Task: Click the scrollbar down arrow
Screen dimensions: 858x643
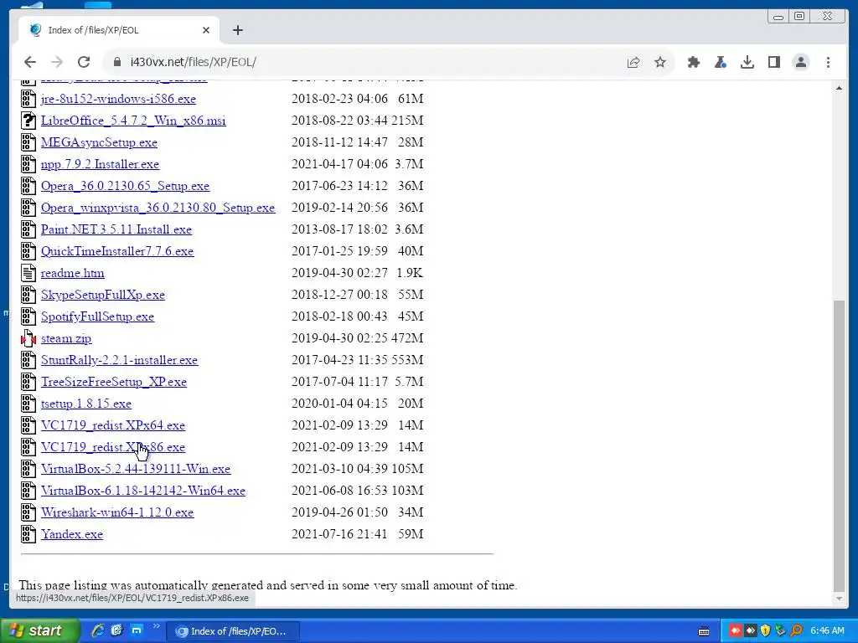Action: (839, 598)
